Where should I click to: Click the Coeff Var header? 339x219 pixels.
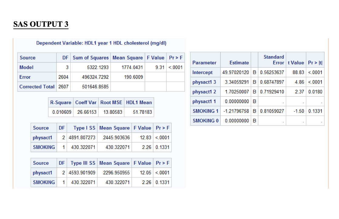[x=86, y=103]
